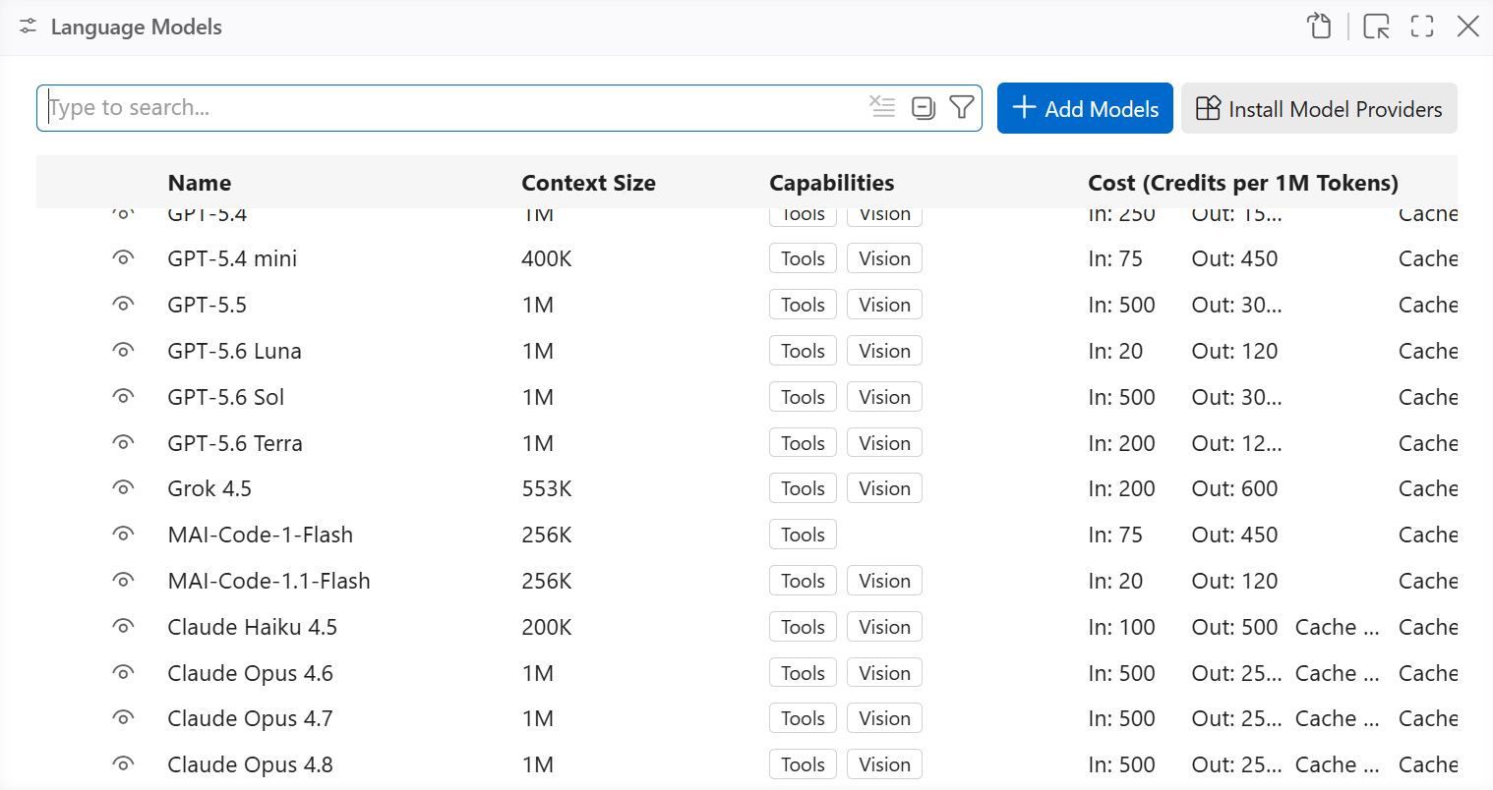
Task: Click In: 100 cost for Claude Haiku 4.5
Action: [x=1121, y=627]
